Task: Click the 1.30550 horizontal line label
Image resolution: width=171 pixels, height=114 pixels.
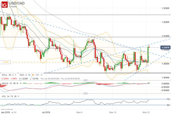Action: [5, 62]
